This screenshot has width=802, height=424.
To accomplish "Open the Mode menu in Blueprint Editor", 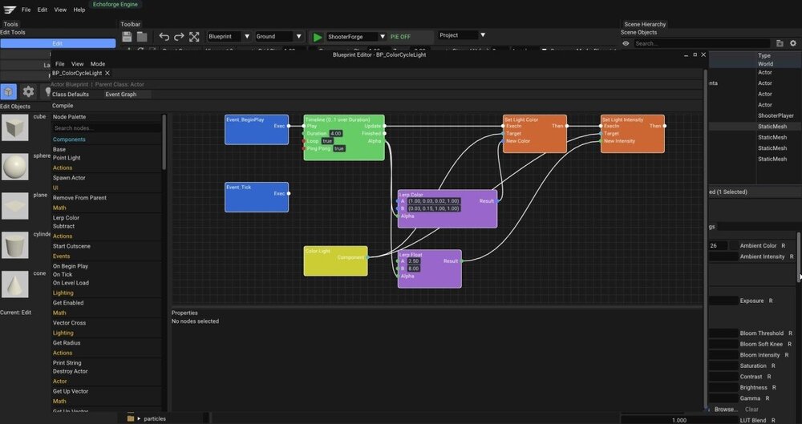I will [98, 64].
